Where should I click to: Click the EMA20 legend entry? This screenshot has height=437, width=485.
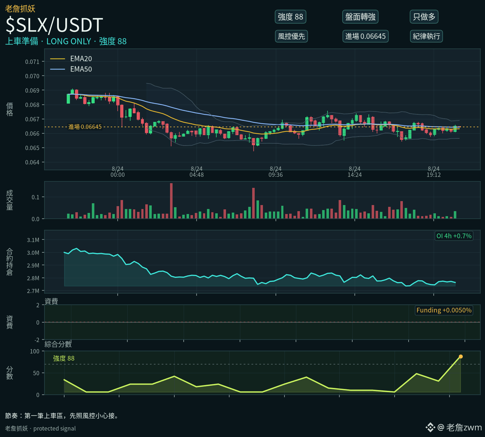pos(71,59)
